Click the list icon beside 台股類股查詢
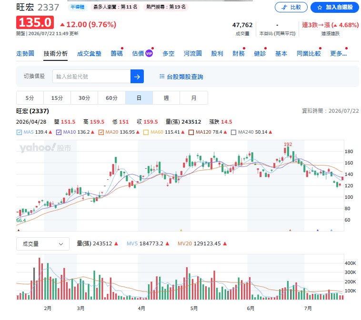Viewport: 361px width, 320px height. [162, 77]
